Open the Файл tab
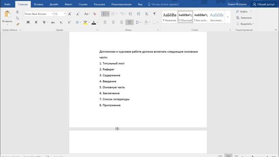This screenshot has width=279, height=157. [x=7, y=4]
